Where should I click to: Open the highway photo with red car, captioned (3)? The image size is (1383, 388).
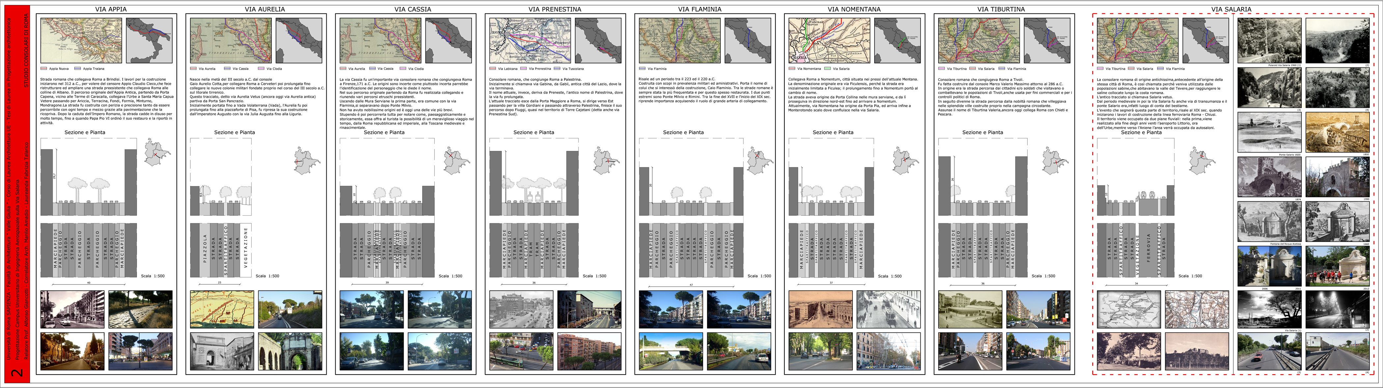pyautogui.click(x=1269, y=352)
